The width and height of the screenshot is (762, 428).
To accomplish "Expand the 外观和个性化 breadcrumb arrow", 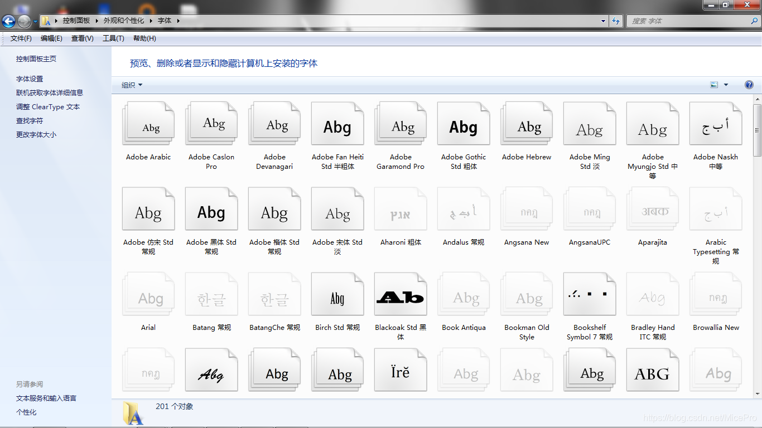I will pyautogui.click(x=150, y=21).
